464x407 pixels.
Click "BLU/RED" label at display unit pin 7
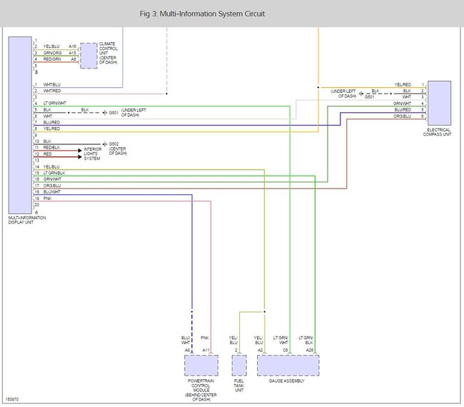[51, 122]
